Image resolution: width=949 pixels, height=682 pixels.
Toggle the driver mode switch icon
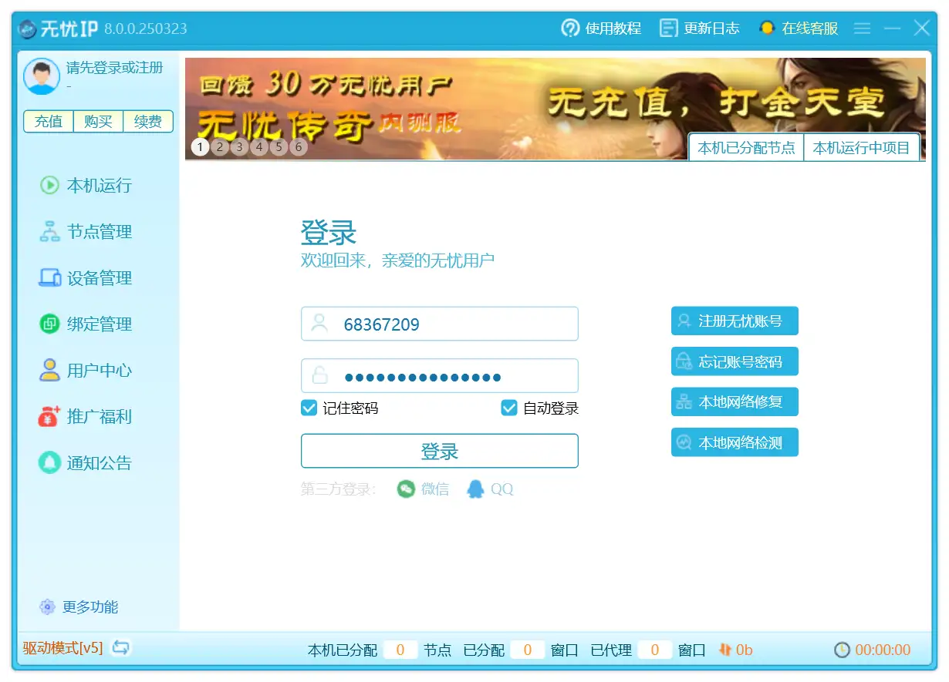coord(120,647)
